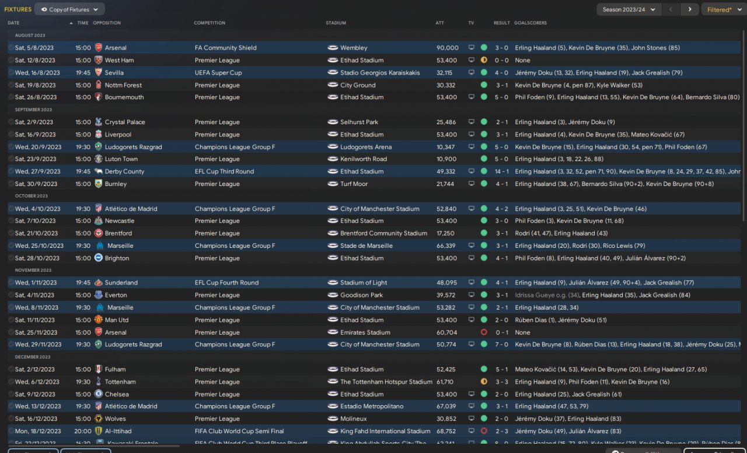
Task: Click the 90,000 attendance value
Action: [x=447, y=48]
